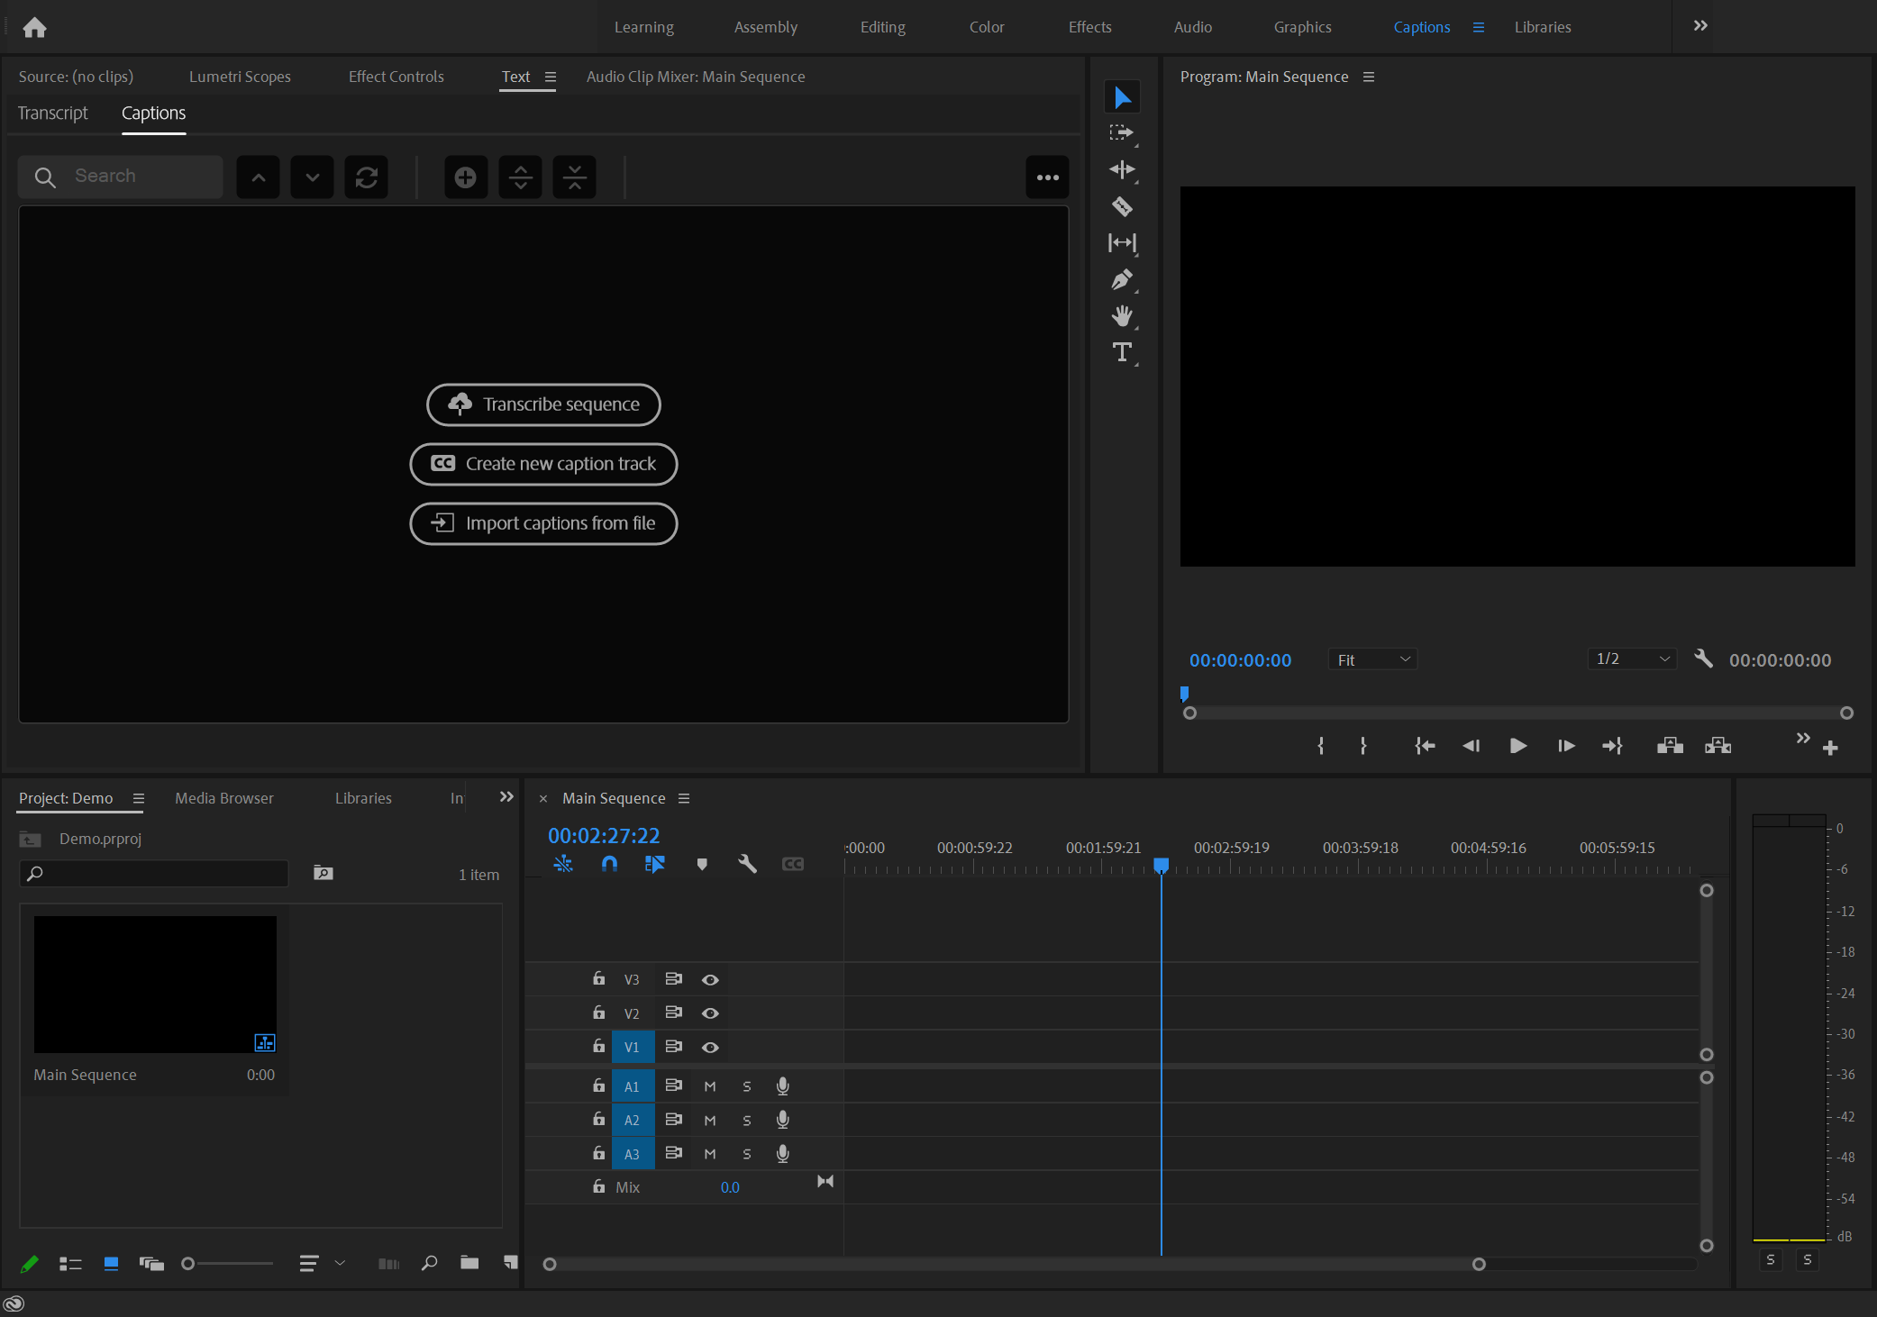Select the Selection tool

click(1123, 96)
